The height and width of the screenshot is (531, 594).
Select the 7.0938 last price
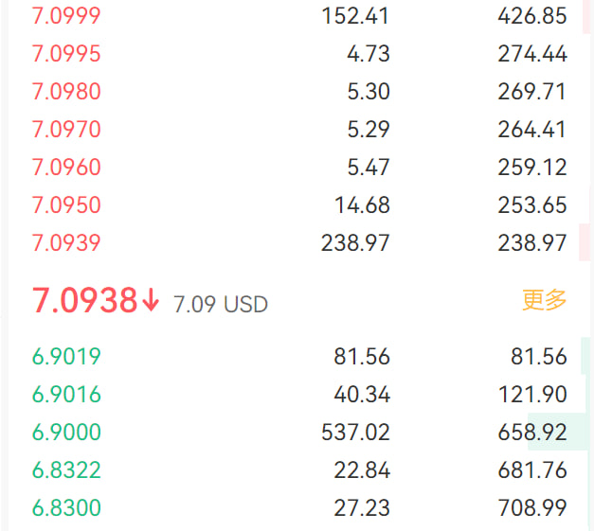click(84, 300)
